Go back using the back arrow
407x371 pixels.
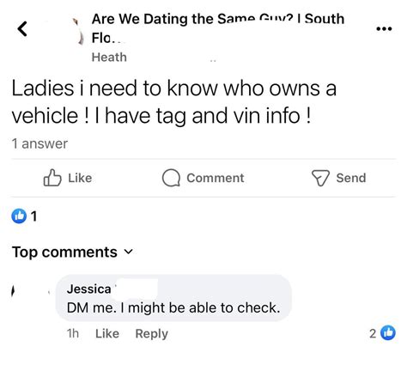coord(22,29)
